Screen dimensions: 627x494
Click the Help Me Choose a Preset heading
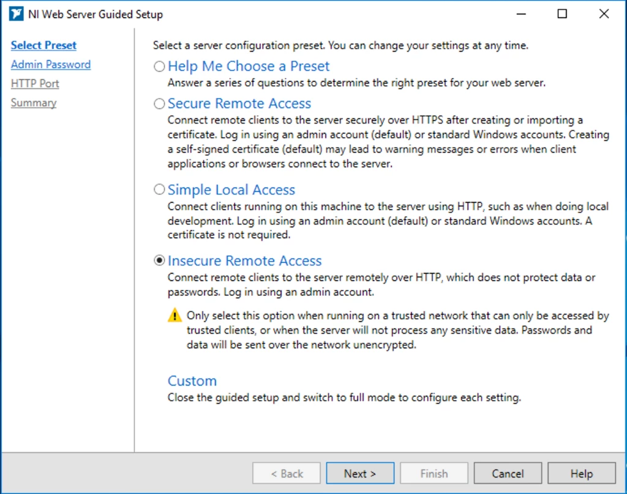[249, 66]
